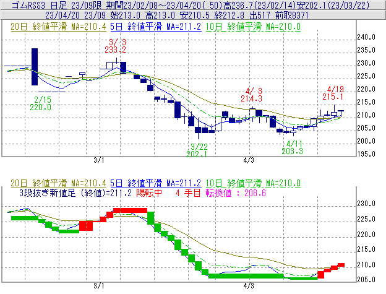
Task: Click the red 4 手目 count text
Action: (188, 192)
